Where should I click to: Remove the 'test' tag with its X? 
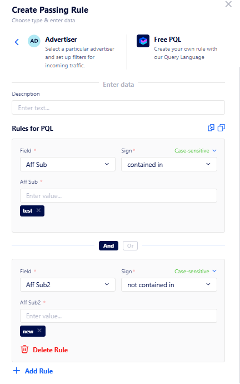pyautogui.click(x=38, y=210)
